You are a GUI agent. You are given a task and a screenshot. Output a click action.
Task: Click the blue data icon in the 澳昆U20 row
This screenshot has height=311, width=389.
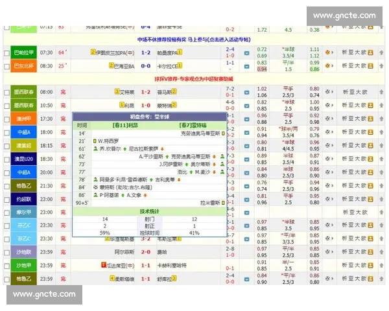pyautogui.click(x=246, y=159)
